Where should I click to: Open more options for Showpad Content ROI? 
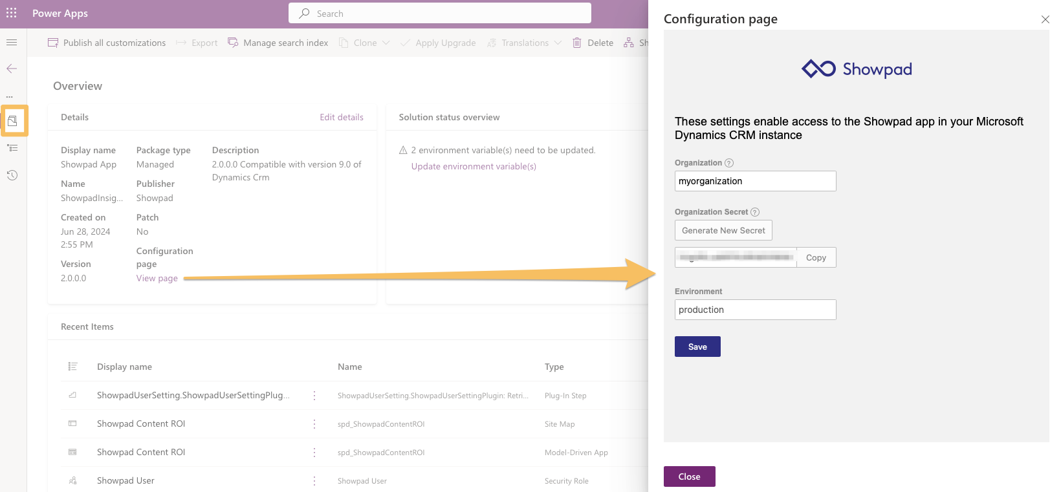click(314, 424)
